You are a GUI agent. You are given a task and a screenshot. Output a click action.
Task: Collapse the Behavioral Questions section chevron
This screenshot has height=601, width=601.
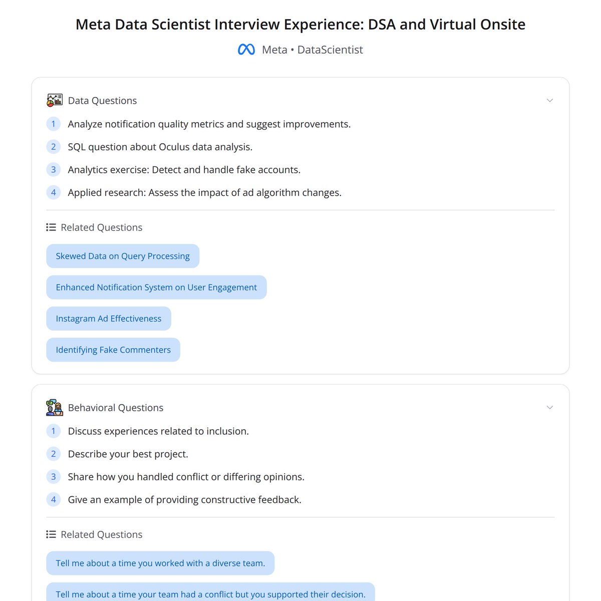(x=549, y=408)
